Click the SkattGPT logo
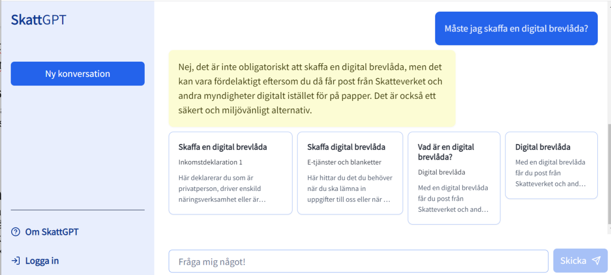The image size is (611, 275). (x=39, y=20)
